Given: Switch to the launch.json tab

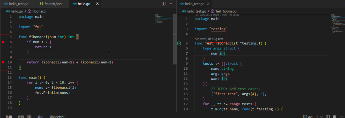Looking at the screenshot, I should pyautogui.click(x=53, y=4).
